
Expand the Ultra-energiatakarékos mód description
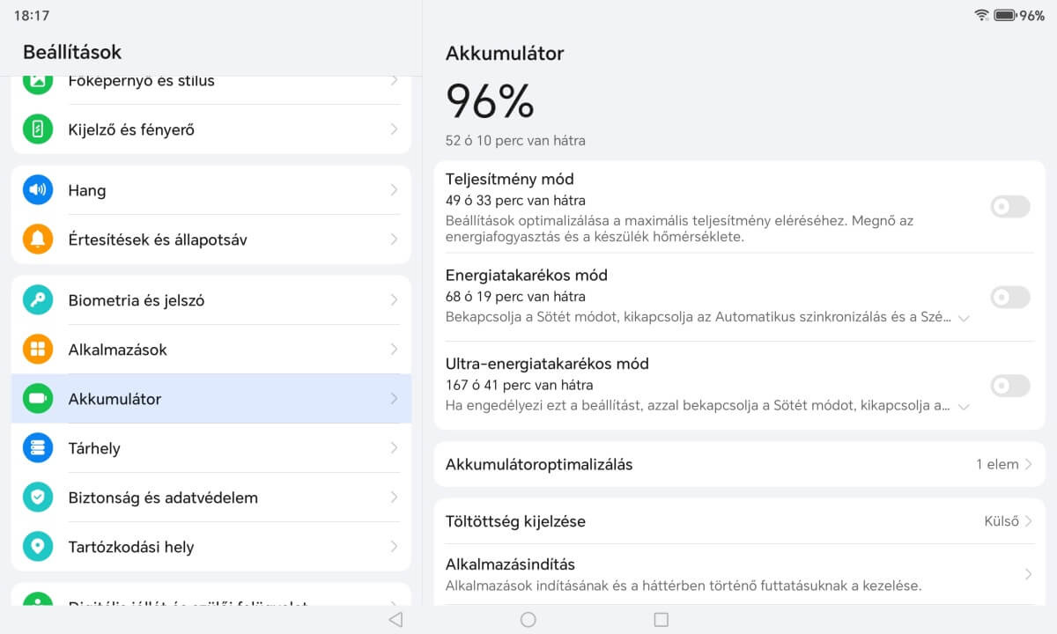[964, 407]
